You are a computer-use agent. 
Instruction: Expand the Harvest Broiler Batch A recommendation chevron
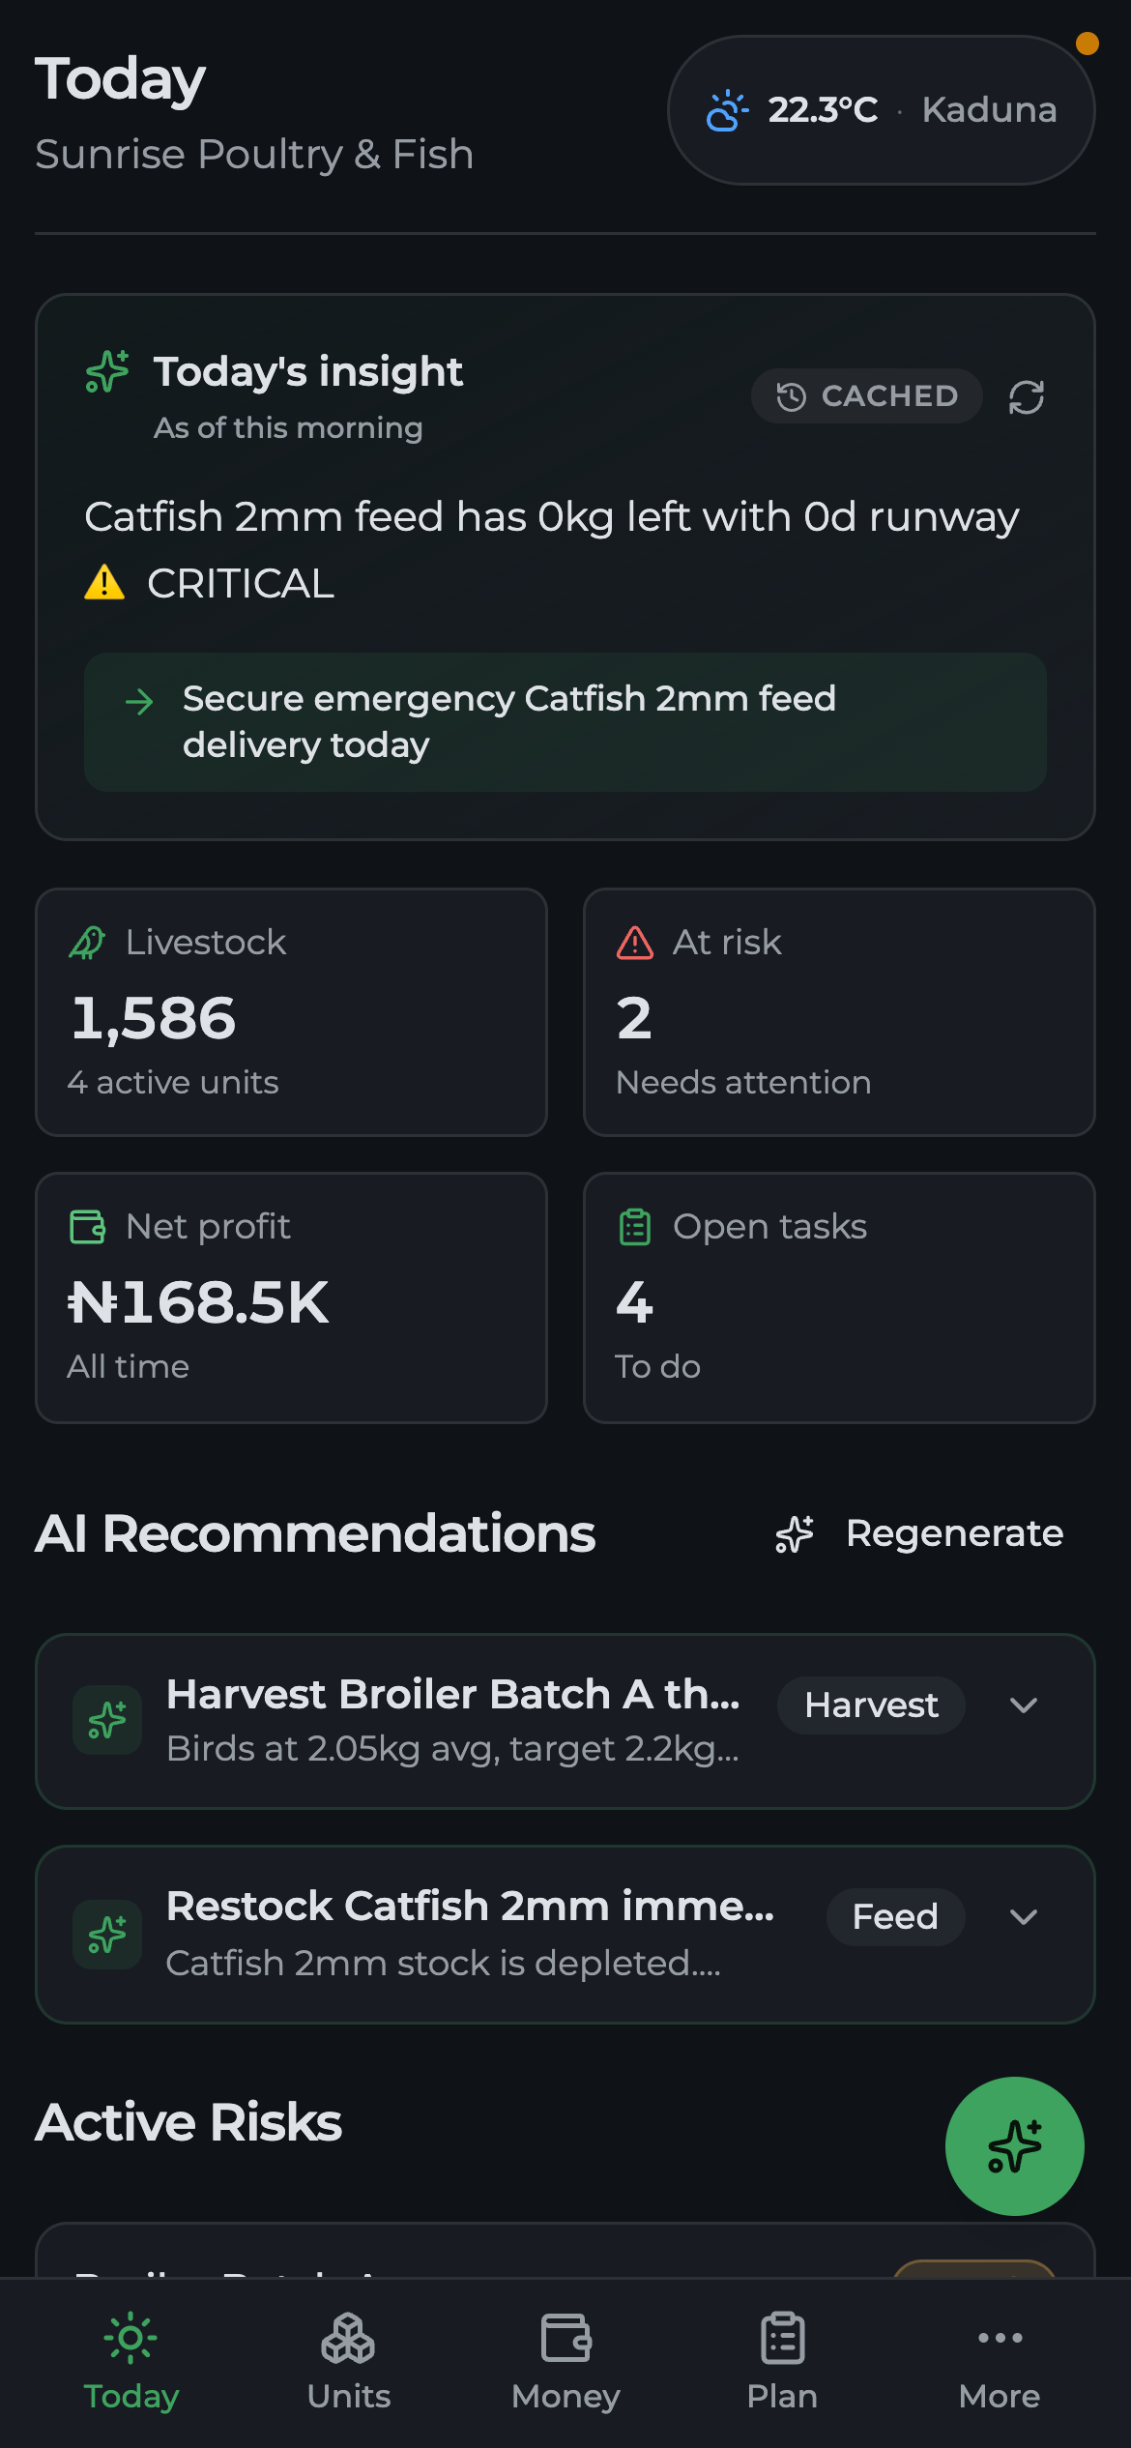tap(1024, 1705)
